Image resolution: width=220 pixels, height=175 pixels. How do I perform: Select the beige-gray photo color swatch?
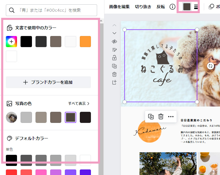click(x=41, y=117)
